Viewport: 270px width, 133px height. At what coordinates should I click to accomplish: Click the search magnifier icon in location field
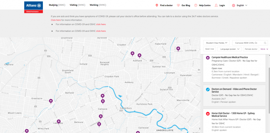[265, 43]
